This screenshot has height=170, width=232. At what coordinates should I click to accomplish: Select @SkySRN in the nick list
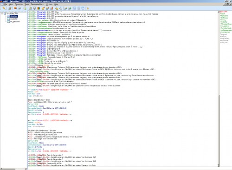click(224, 12)
